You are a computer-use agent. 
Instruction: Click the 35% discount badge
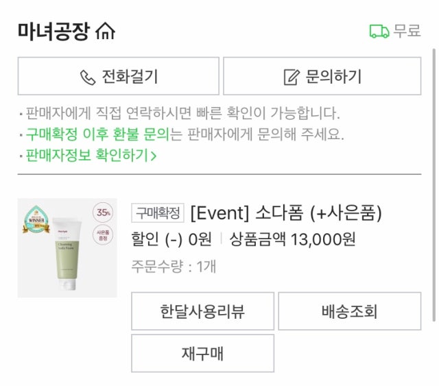(104, 213)
